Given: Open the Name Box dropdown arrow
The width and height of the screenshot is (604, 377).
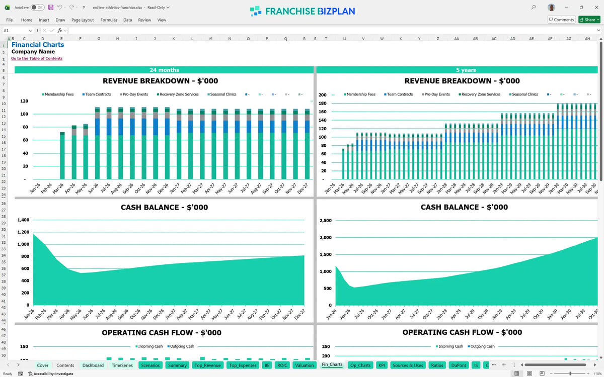Looking at the screenshot, I should pyautogui.click(x=31, y=31).
